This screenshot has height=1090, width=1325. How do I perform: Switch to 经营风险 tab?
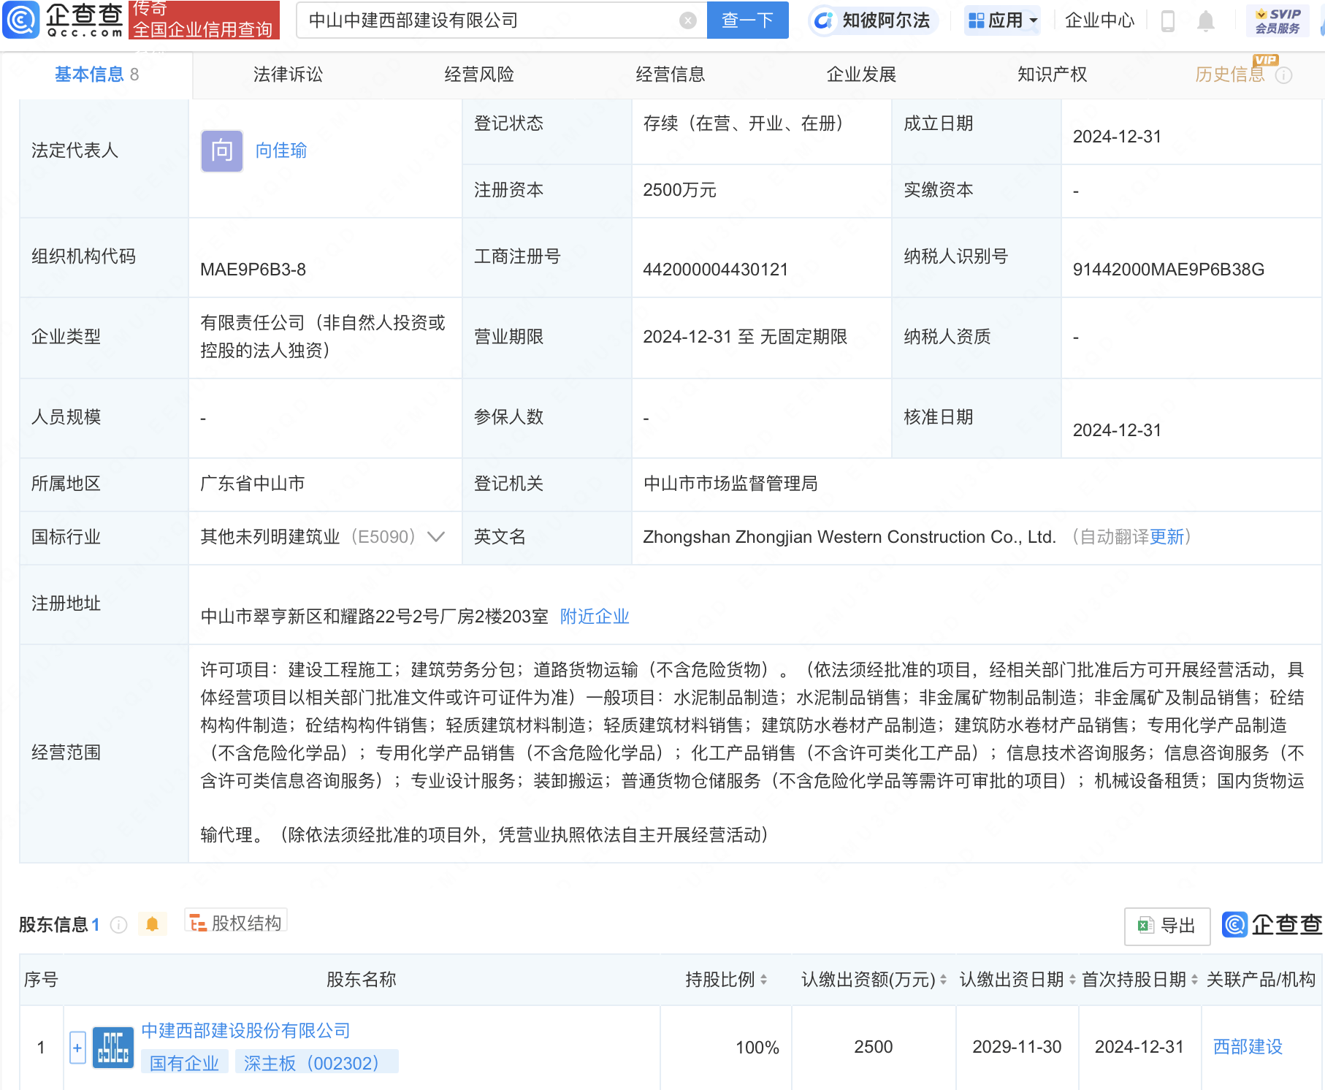tap(479, 75)
